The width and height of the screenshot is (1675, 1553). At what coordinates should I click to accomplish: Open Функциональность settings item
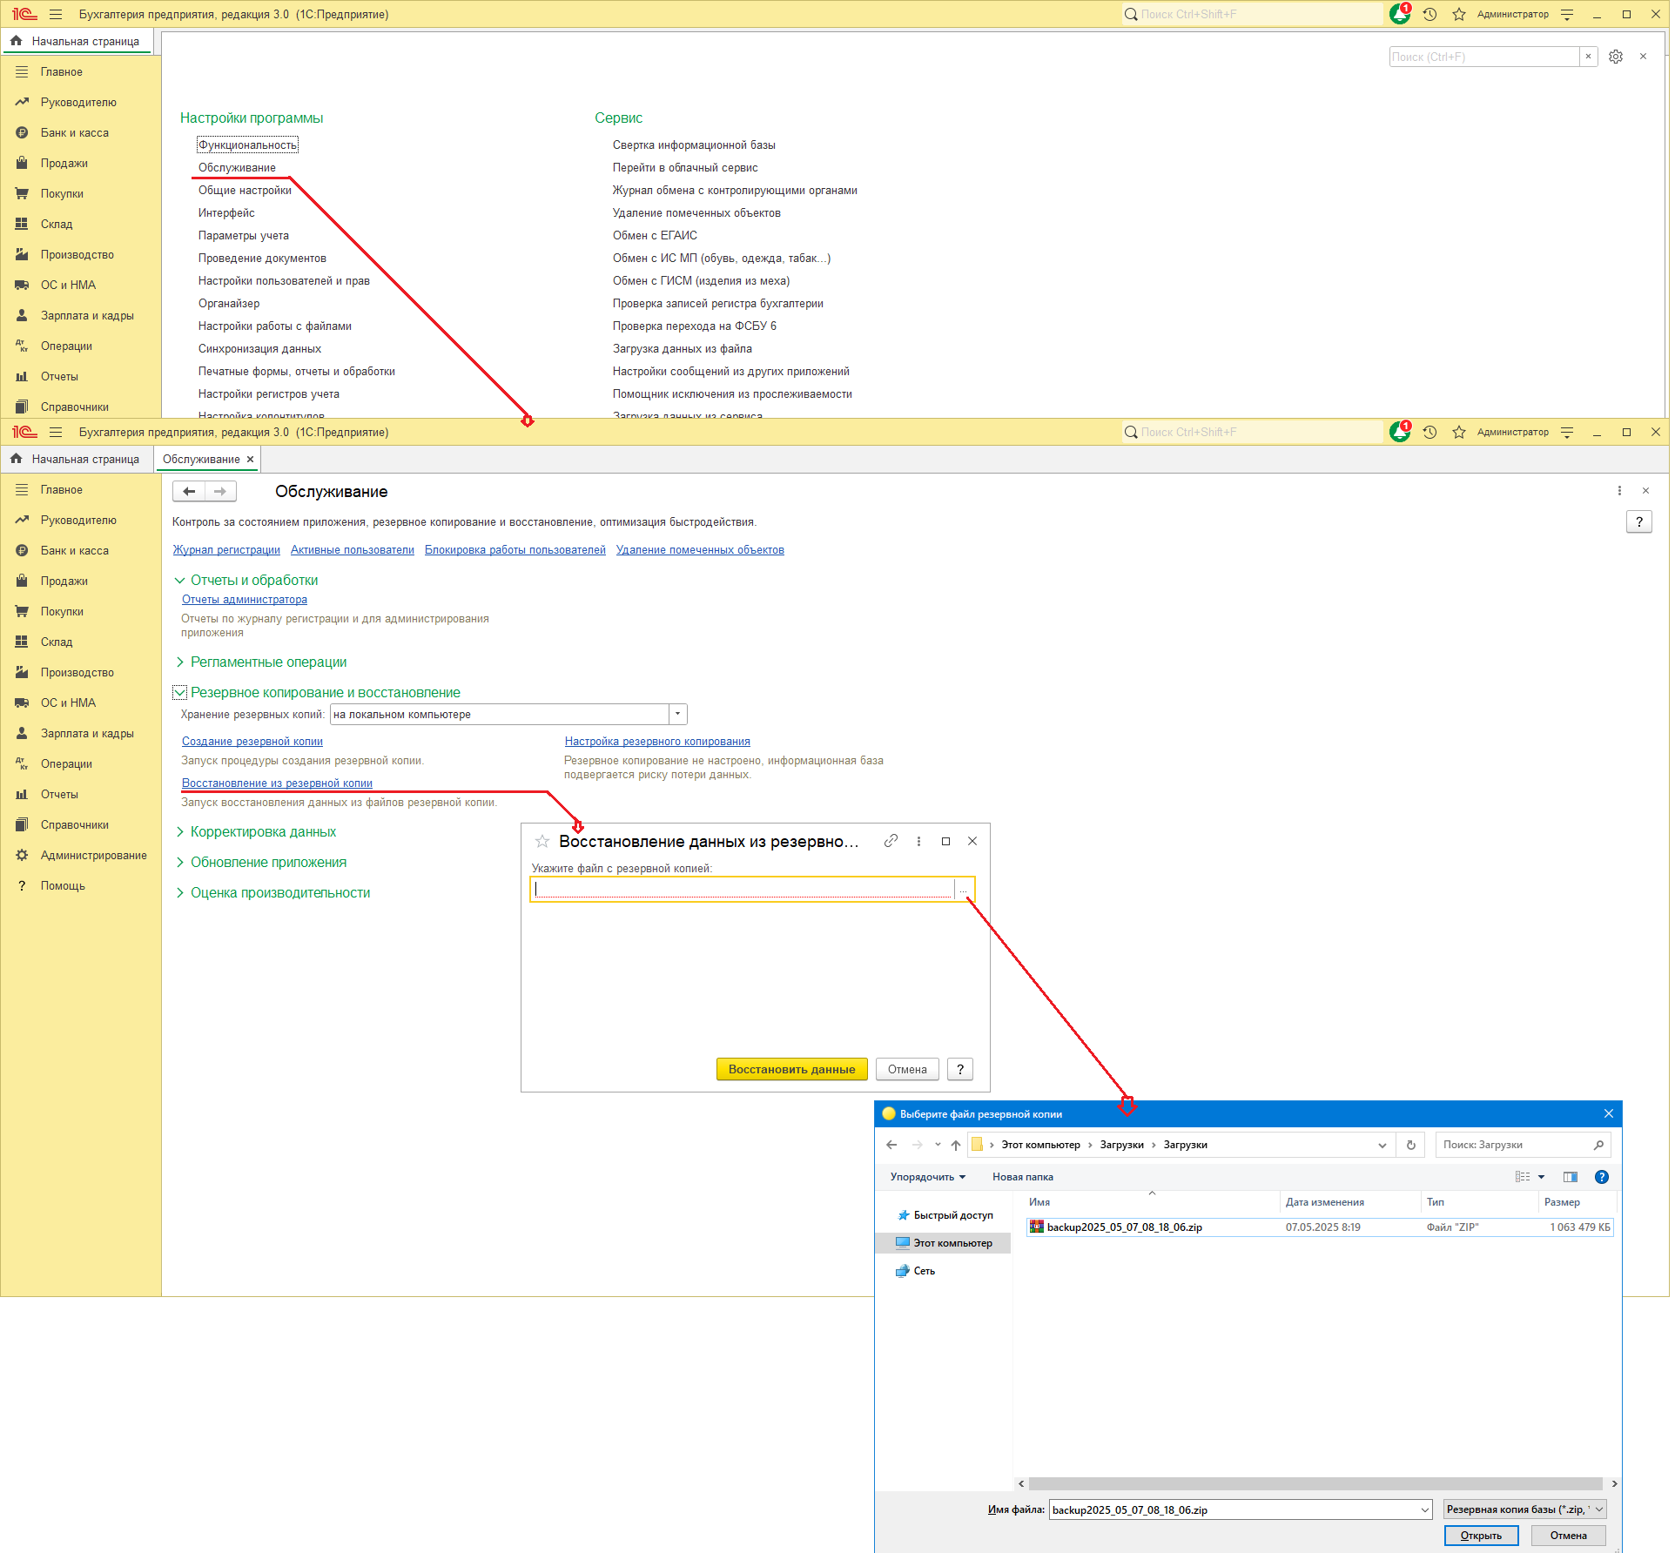tap(247, 145)
